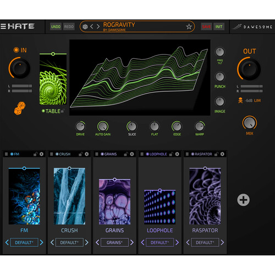
Task: Toggle the -6dB output option
Action: 249,101
